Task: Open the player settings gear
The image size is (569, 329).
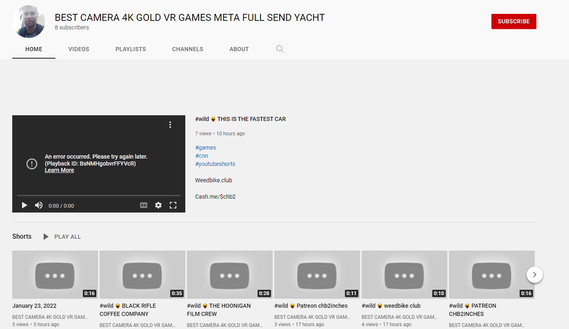Action: (x=158, y=205)
